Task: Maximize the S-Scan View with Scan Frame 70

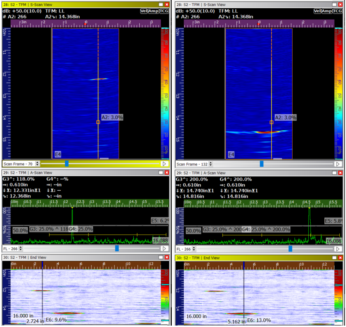Action: 161,5
